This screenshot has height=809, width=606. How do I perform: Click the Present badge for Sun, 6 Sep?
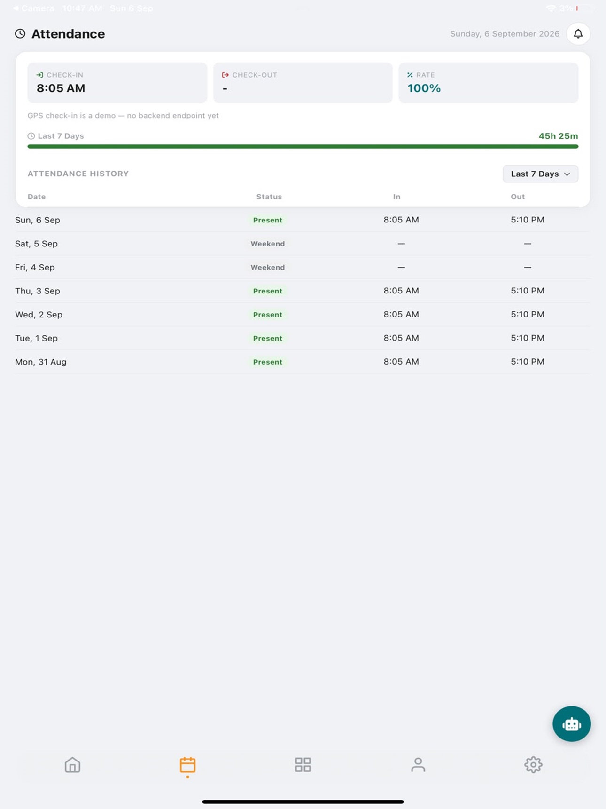pyautogui.click(x=268, y=220)
